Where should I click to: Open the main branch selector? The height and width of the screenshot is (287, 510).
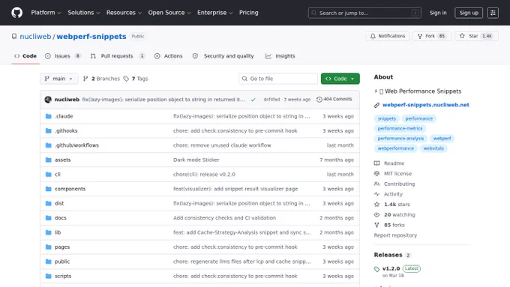click(x=58, y=79)
